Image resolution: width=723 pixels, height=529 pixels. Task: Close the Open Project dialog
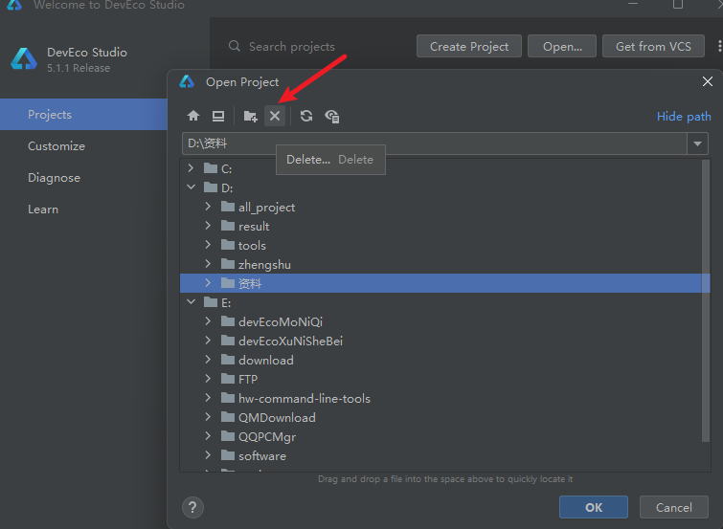[708, 81]
